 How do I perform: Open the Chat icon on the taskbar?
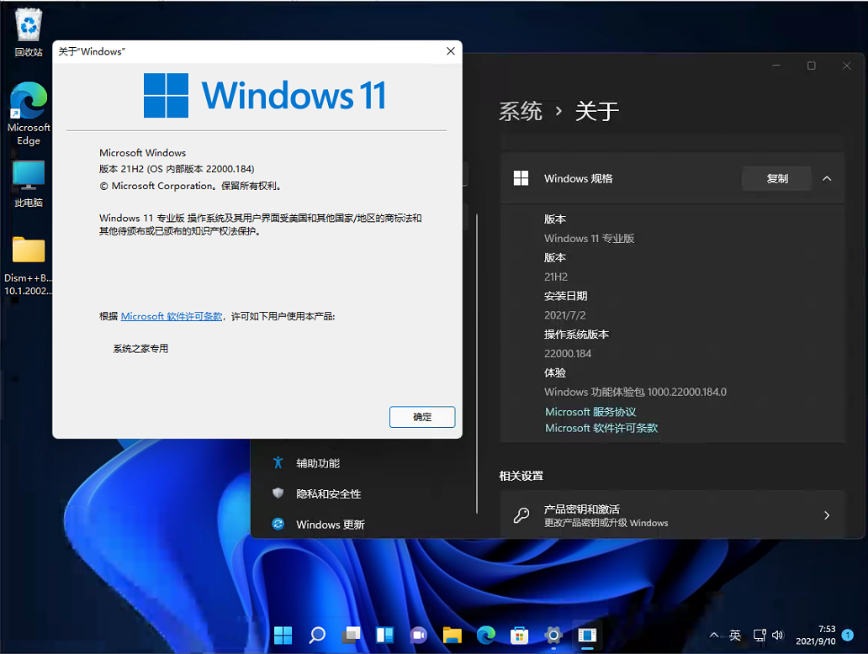pyautogui.click(x=418, y=636)
